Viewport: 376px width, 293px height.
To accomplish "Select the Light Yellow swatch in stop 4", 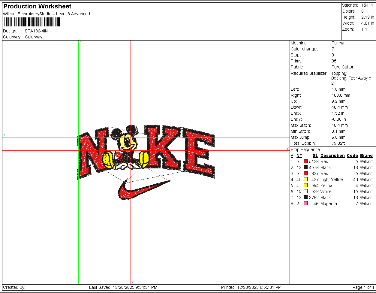I will tap(305, 179).
